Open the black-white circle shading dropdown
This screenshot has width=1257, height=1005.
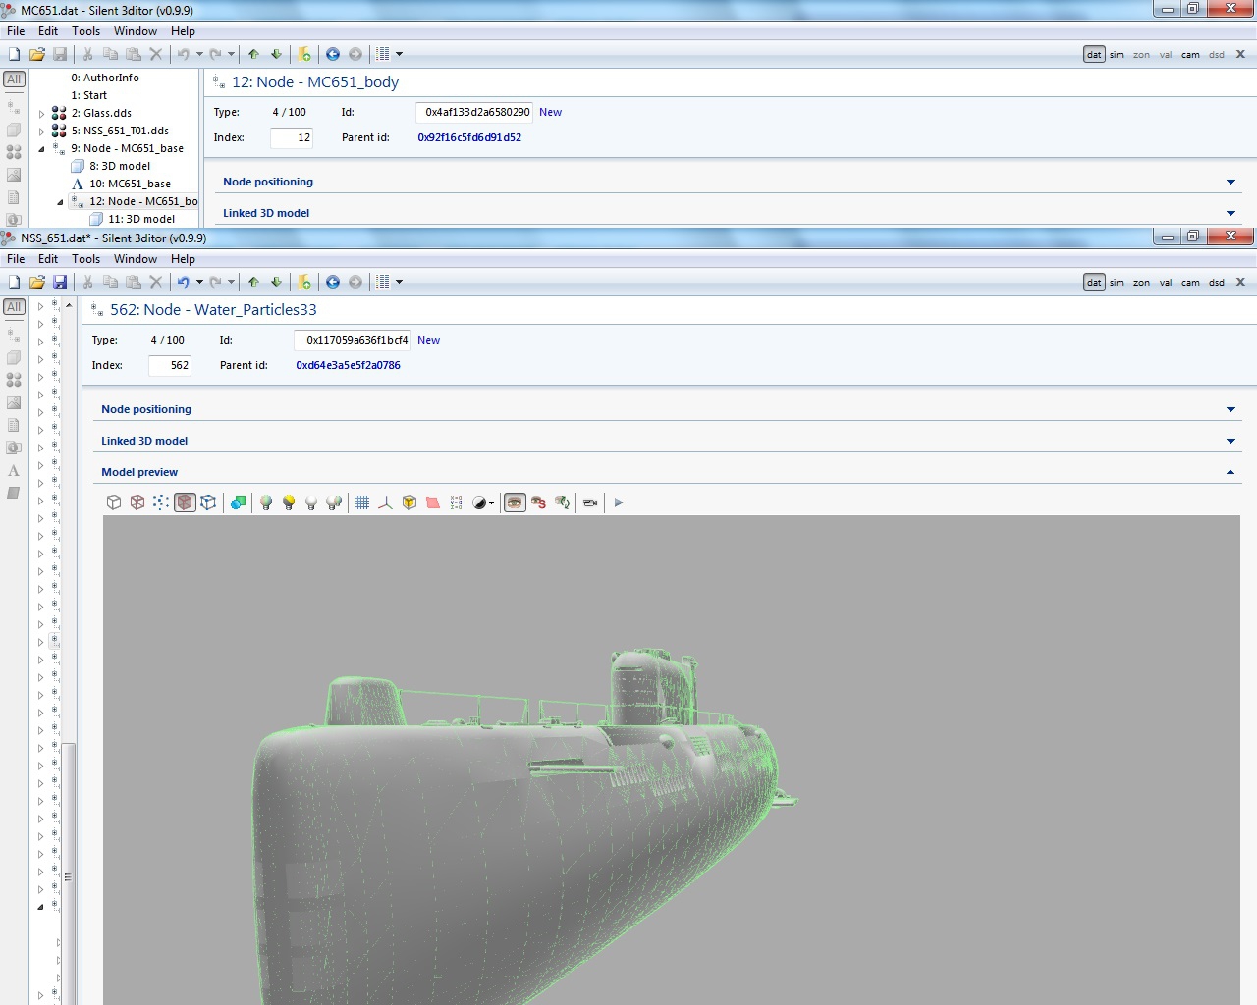[483, 502]
